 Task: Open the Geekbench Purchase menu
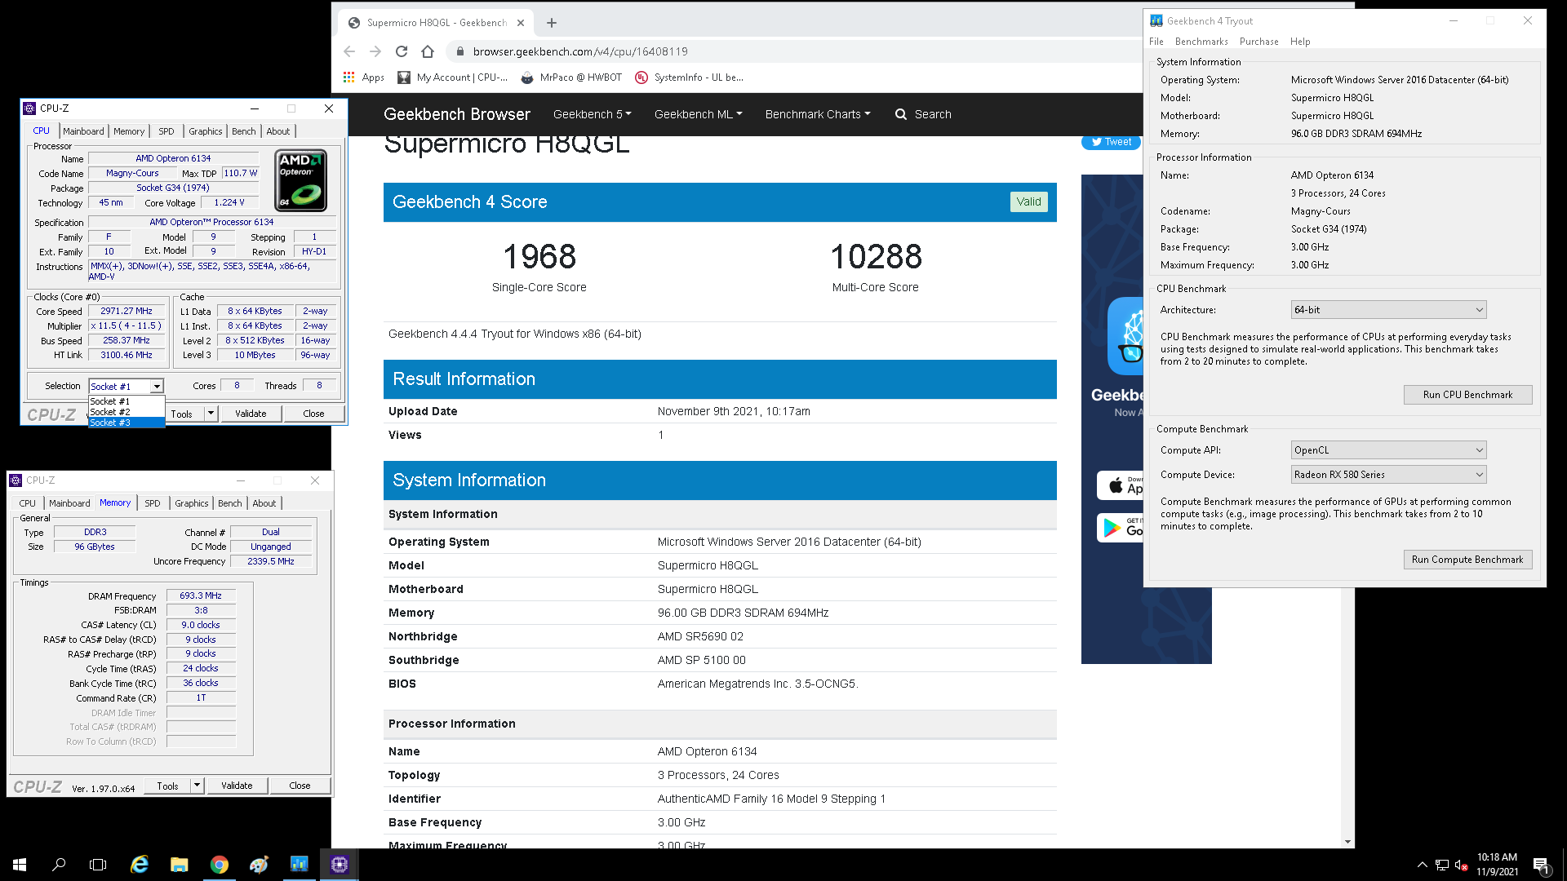pyautogui.click(x=1259, y=42)
